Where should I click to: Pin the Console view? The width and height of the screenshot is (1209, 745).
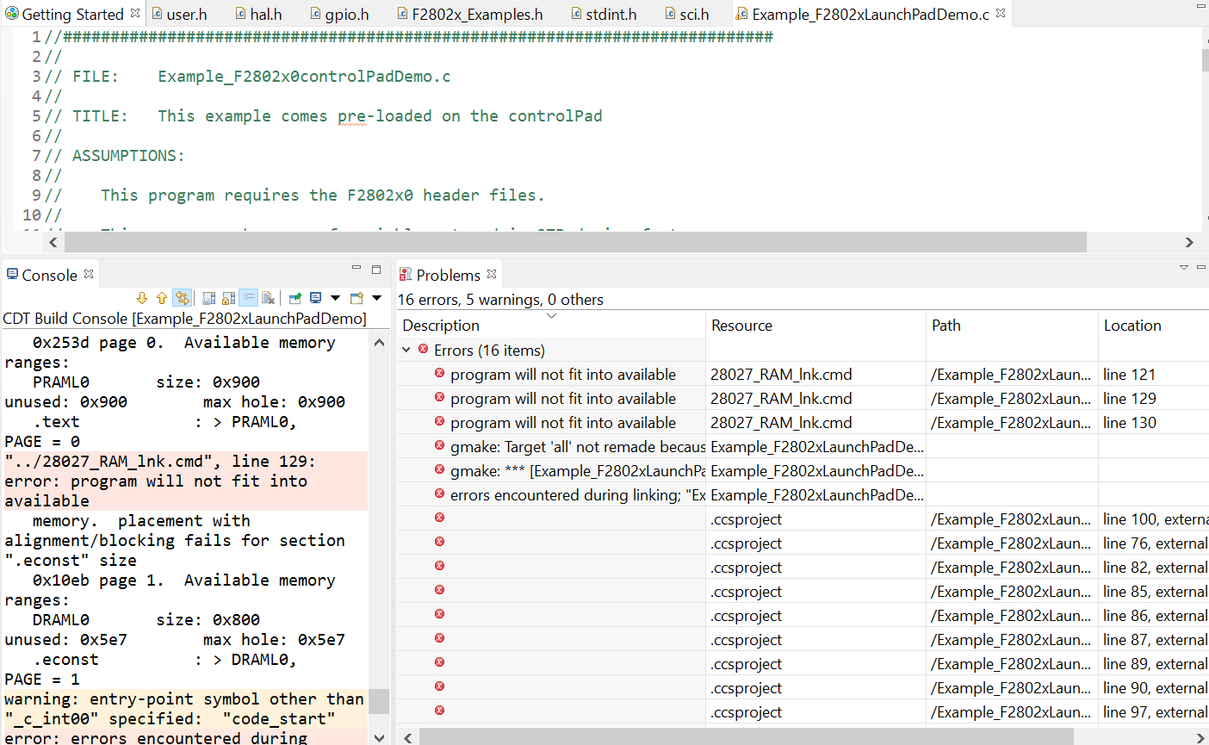[294, 297]
